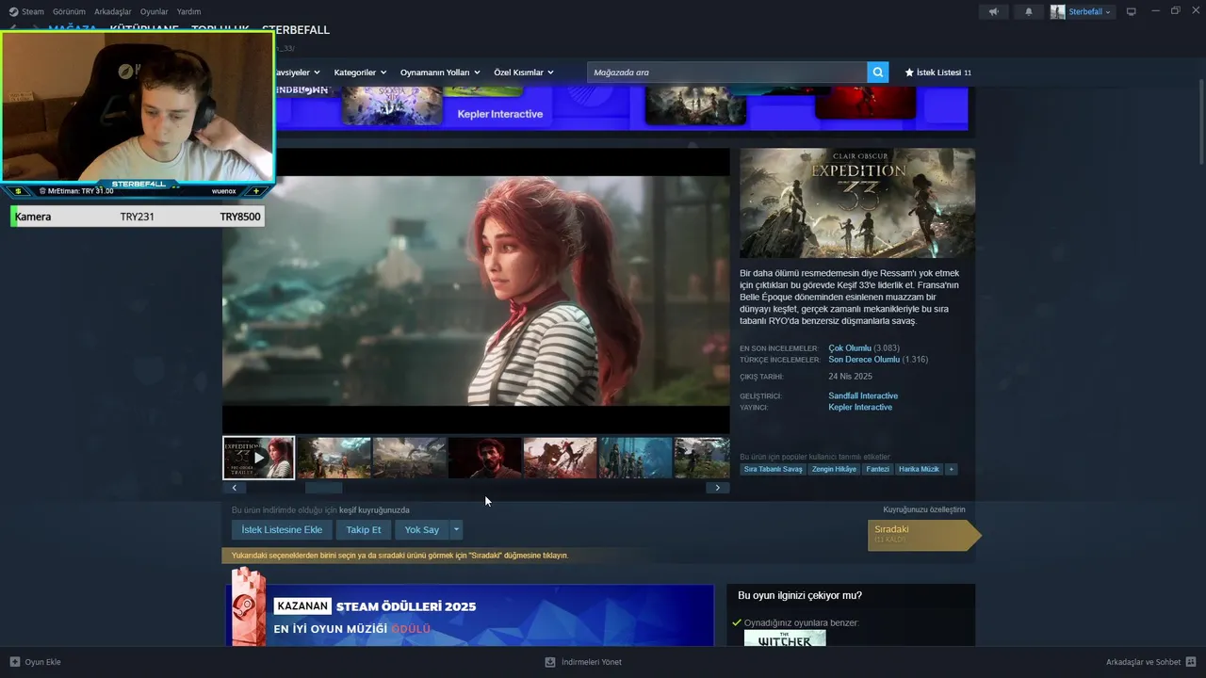Expand the Kategoriler dropdown
The height and width of the screenshot is (678, 1206).
pos(360,73)
